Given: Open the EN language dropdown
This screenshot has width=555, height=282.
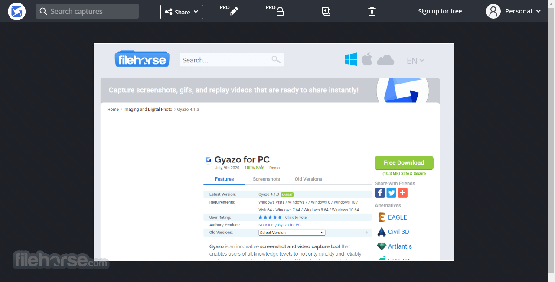Looking at the screenshot, I should [x=415, y=61].
